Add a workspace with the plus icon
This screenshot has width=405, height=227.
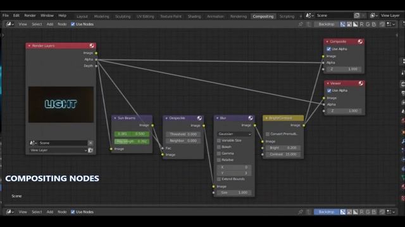301,16
